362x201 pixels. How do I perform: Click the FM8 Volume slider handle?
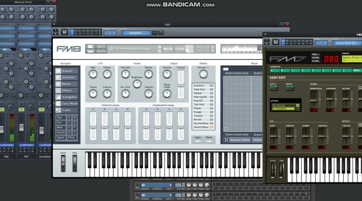pos(181,84)
